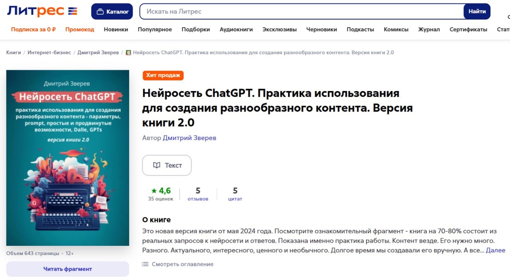Click the Интернет-бизнес breadcrumb link
510x279 pixels.
49,52
